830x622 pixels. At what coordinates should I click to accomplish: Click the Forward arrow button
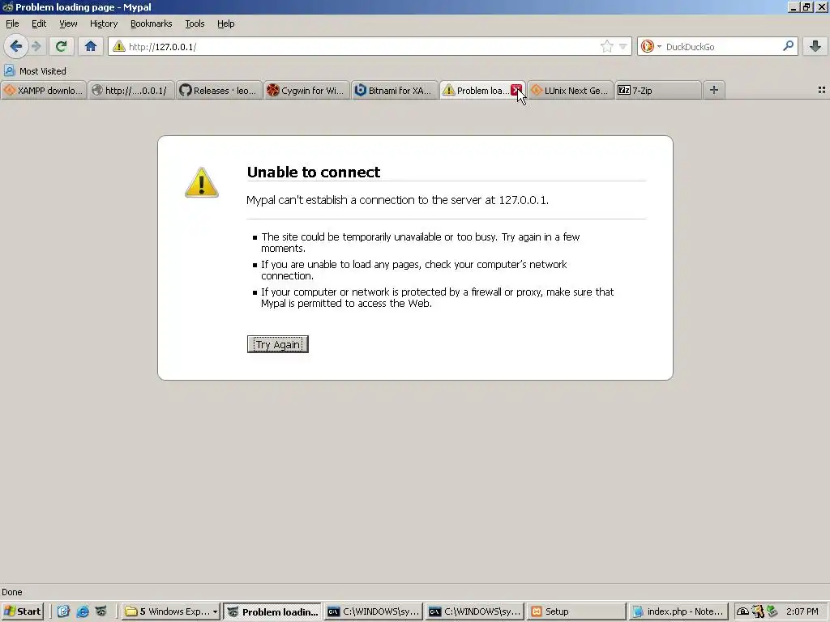pyautogui.click(x=36, y=46)
